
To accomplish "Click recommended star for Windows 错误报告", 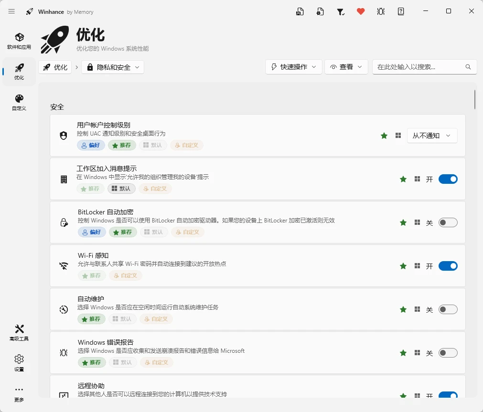I will coord(403,353).
